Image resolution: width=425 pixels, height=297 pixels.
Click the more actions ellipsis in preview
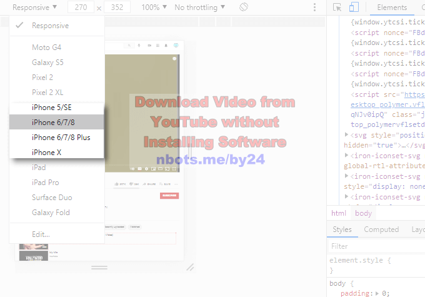(x=176, y=184)
